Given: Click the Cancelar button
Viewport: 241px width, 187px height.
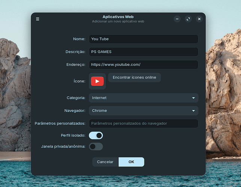Looking at the screenshot, I should [105, 162].
